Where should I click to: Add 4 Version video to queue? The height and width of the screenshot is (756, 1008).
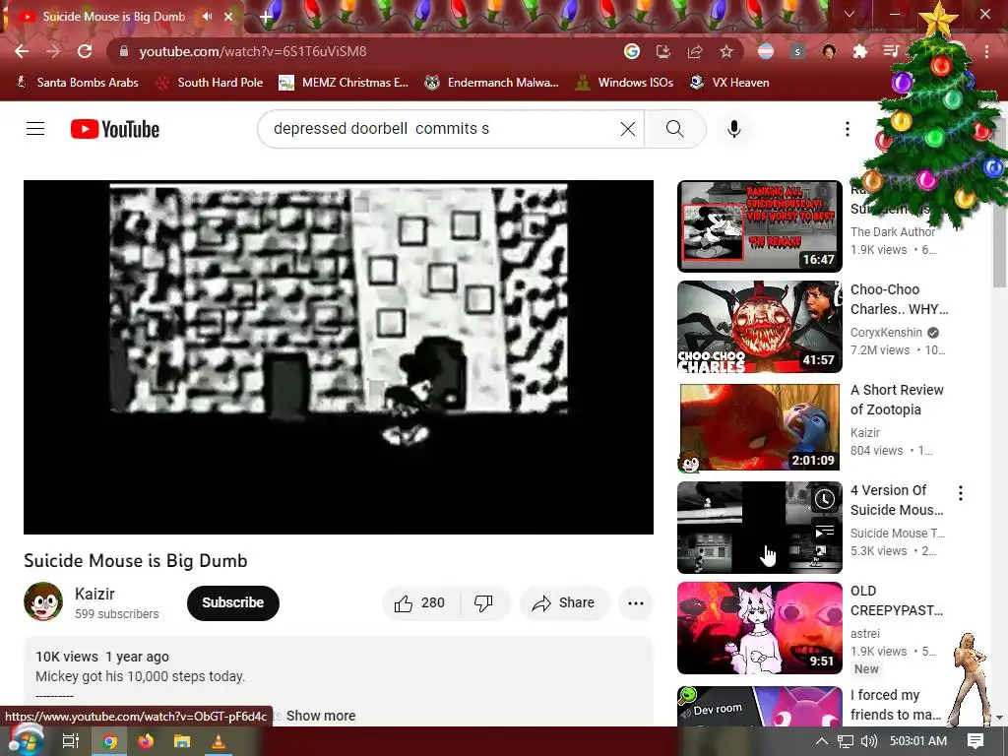pos(825,532)
